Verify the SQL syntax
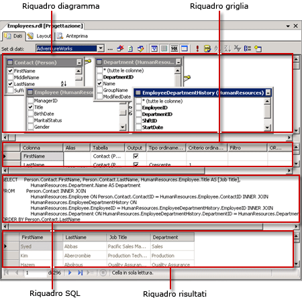The height and width of the screenshot is (300, 302). [207, 48]
